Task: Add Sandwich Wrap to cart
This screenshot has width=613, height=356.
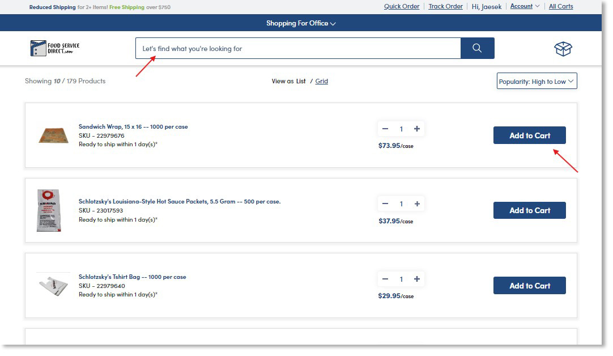Action: [x=529, y=135]
